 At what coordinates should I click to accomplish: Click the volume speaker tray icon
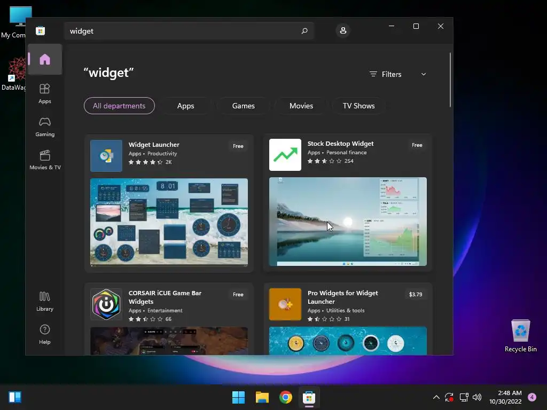(477, 397)
